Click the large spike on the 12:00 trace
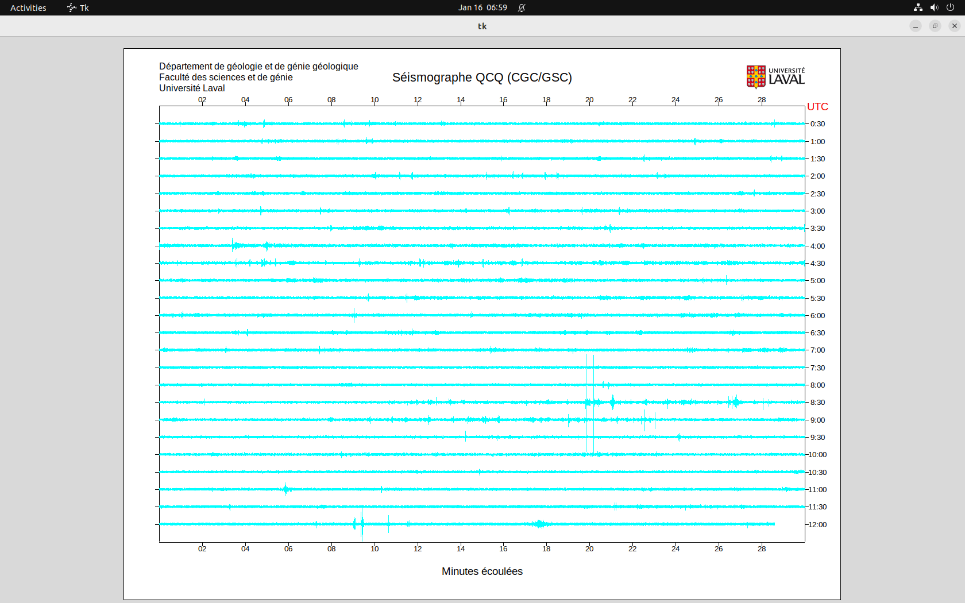The width and height of the screenshot is (965, 603). 362,524
